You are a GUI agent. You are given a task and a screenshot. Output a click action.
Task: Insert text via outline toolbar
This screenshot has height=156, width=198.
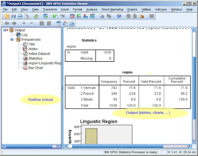72,23
